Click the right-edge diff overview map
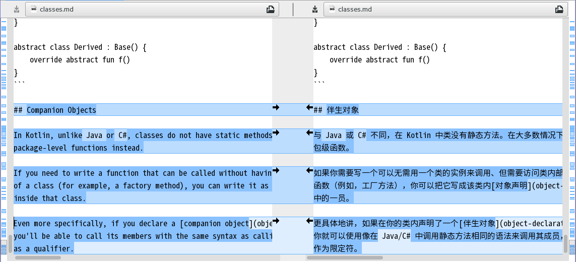This screenshot has width=576, height=262. 572,137
